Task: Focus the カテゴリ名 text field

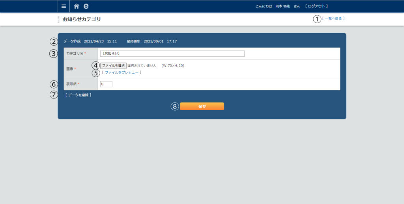Action: [172, 54]
